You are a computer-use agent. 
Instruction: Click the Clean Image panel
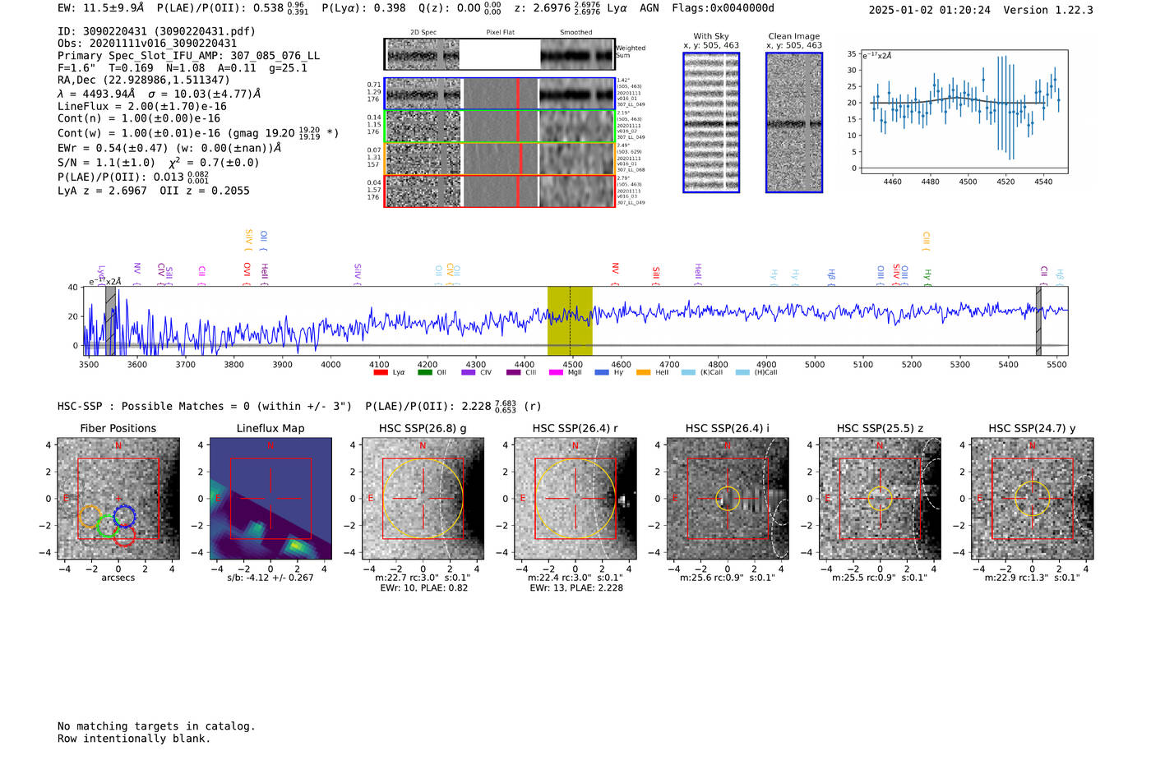point(794,122)
